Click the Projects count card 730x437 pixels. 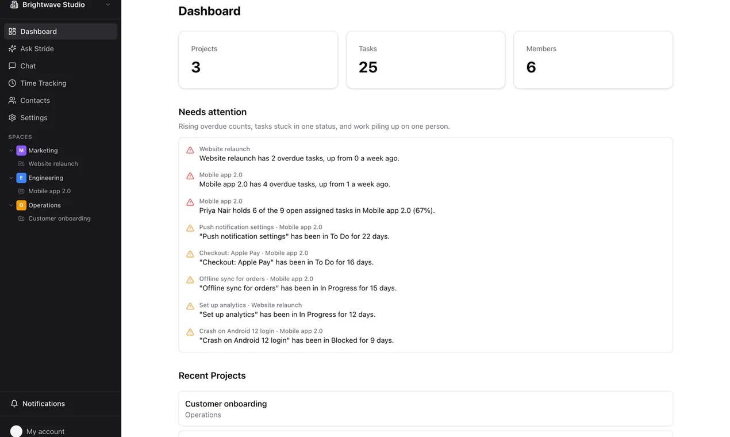tap(258, 60)
